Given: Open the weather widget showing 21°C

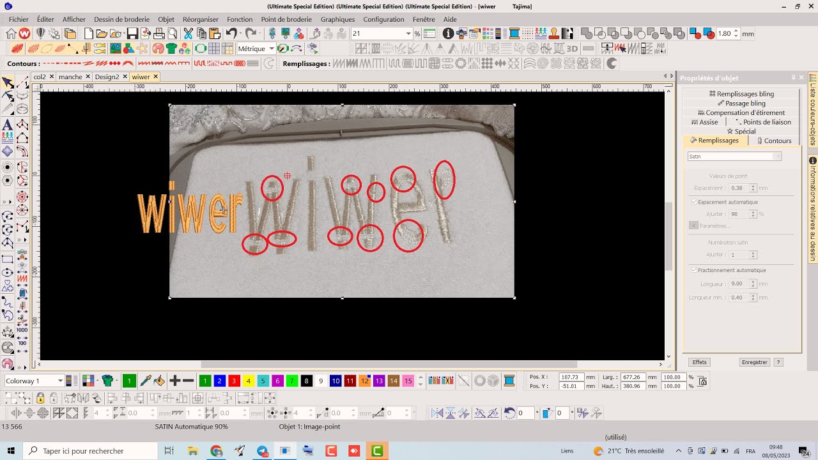Looking at the screenshot, I should 628,451.
